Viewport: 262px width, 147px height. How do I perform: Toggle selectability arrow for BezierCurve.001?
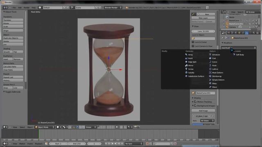(253, 24)
